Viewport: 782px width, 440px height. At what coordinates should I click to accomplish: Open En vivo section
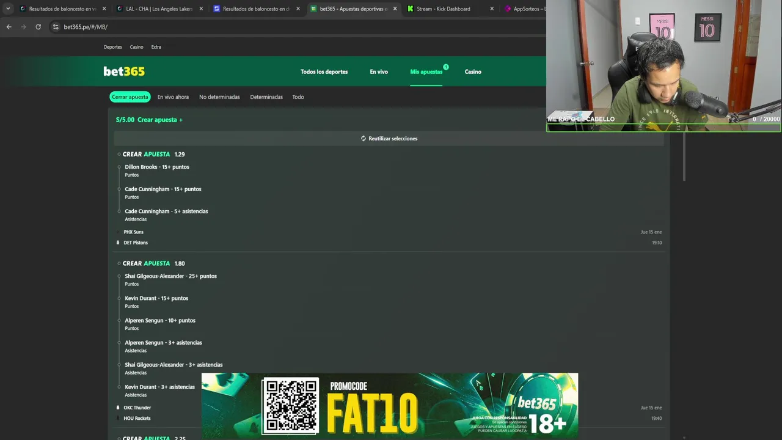[379, 72]
